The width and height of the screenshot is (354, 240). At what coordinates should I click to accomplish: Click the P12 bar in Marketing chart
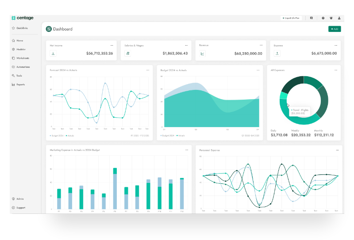click(x=182, y=194)
